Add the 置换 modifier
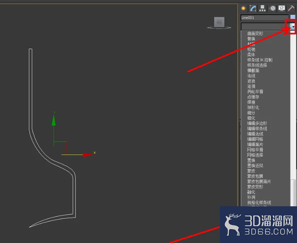Viewport: 297px width, 243px height. (x=251, y=160)
